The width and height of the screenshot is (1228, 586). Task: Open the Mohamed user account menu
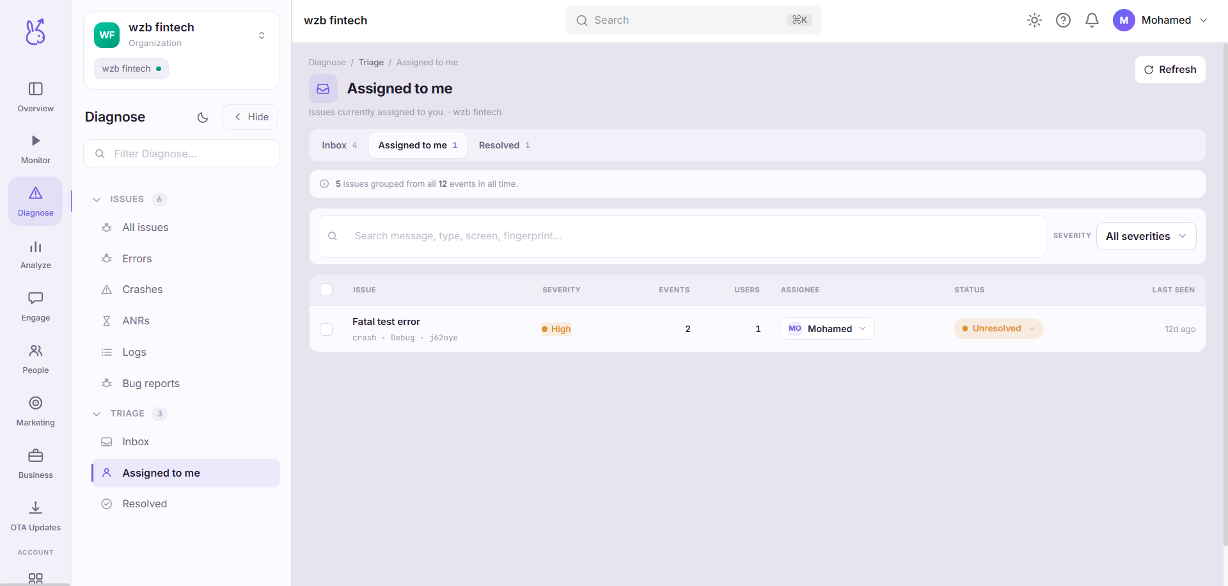click(1161, 20)
